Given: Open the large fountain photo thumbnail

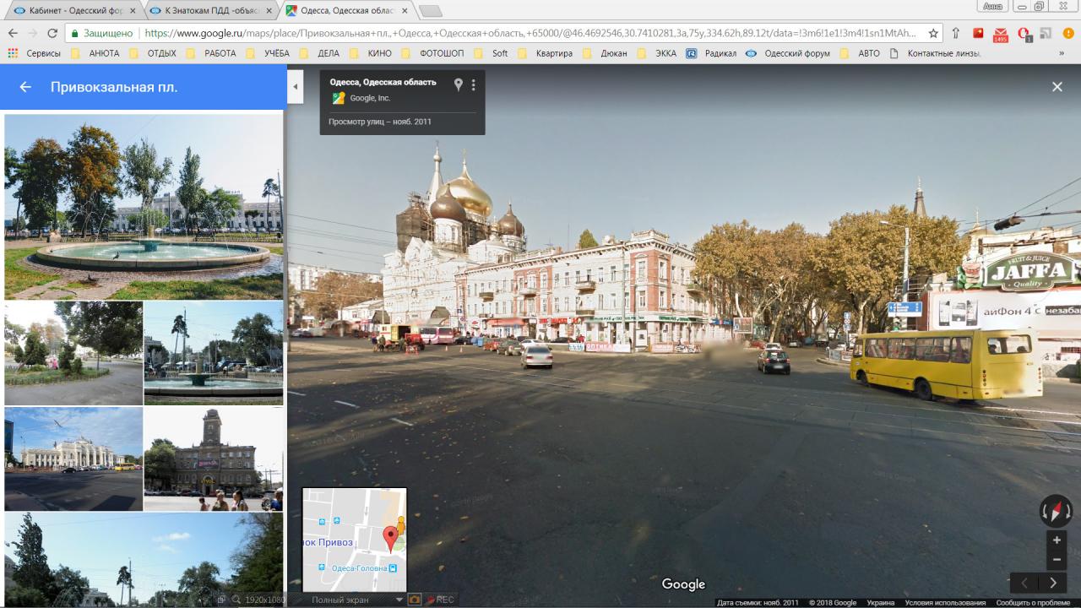Looking at the screenshot, I should (x=144, y=207).
